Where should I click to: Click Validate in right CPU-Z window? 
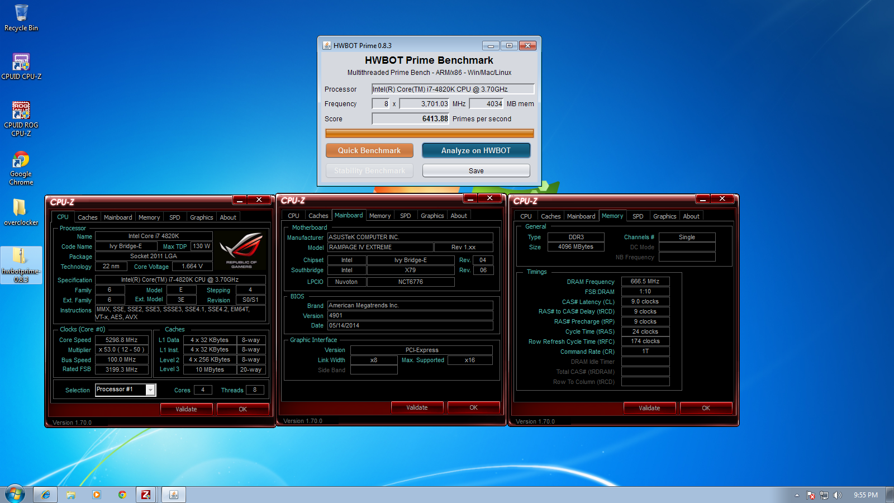click(x=649, y=408)
